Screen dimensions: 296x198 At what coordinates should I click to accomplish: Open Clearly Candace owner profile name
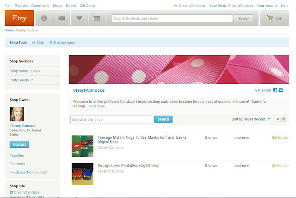click(23, 126)
